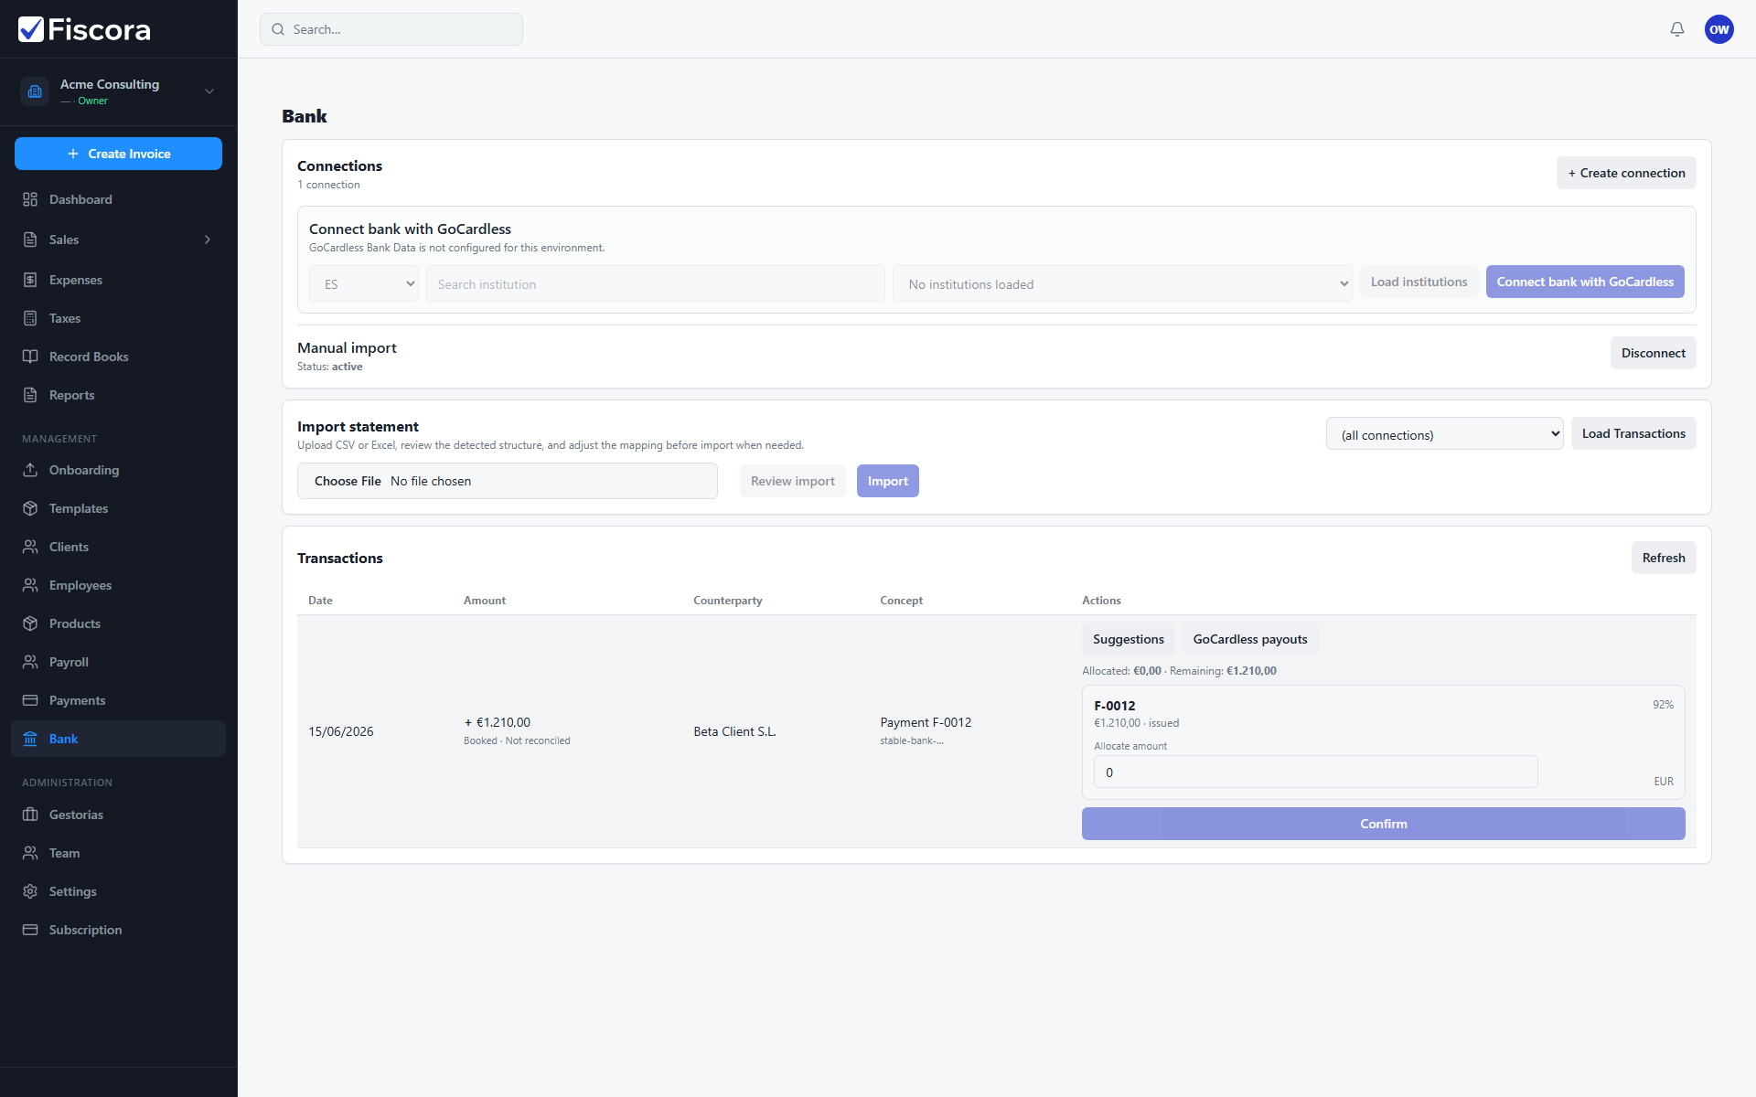Click the Subscription card icon
This screenshot has width=1756, height=1097.
click(x=30, y=930)
